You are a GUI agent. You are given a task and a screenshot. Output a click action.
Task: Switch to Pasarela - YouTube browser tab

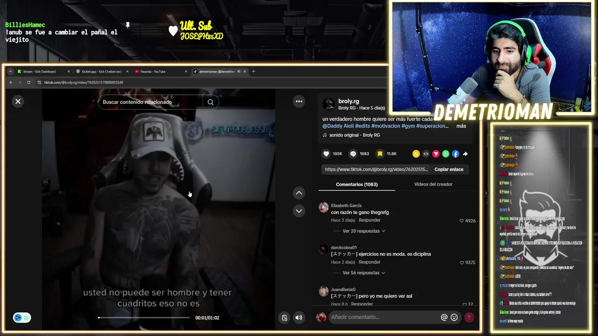coord(160,71)
